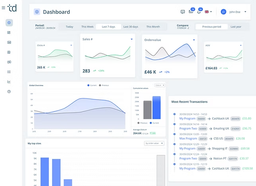Expand the John Doe account menu
This screenshot has width=256, height=186.
(245, 12)
